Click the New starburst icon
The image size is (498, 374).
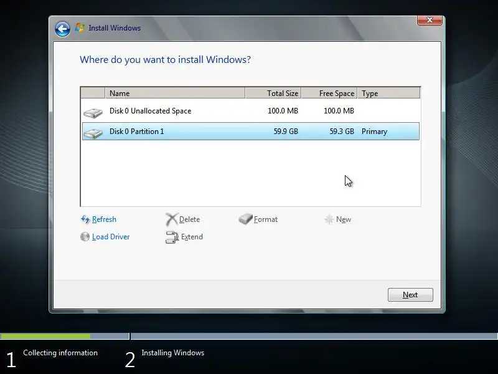pos(329,219)
